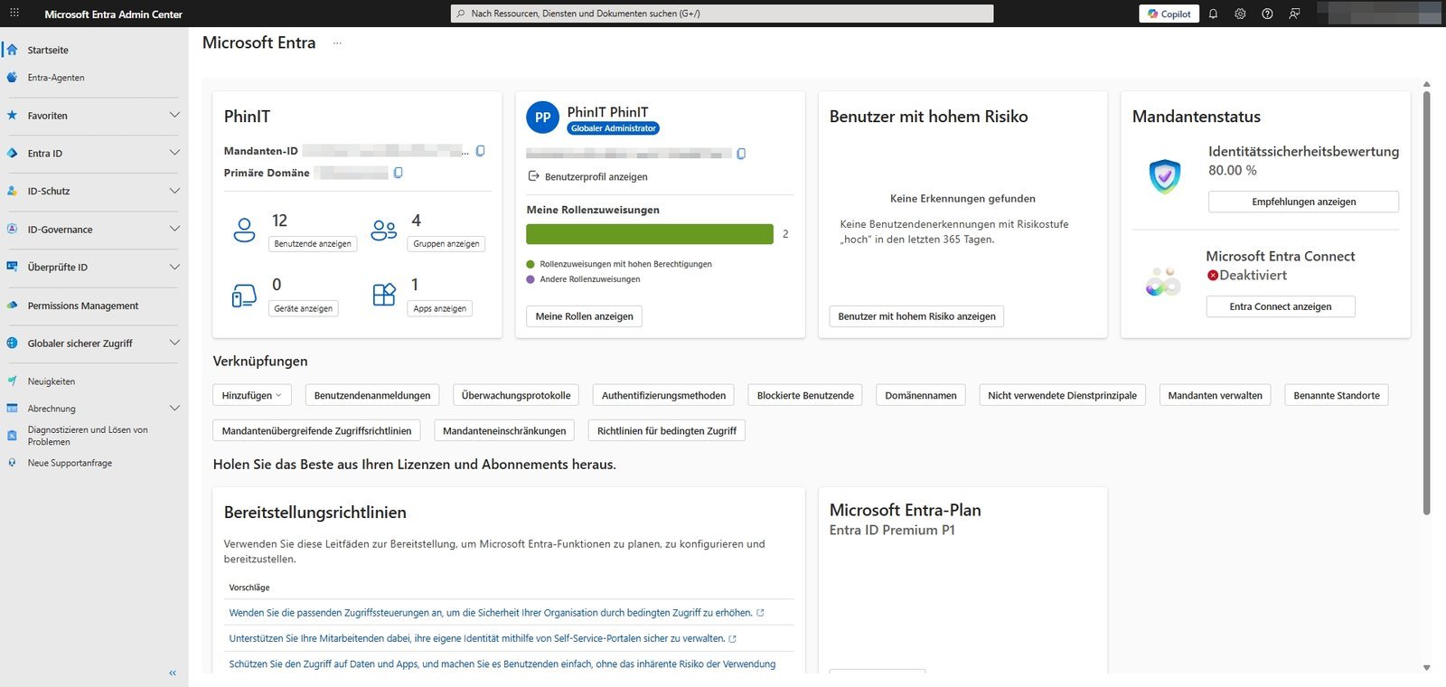Image resolution: width=1446 pixels, height=687 pixels.
Task: Open Überwachungsprotokolle shortcut
Action: [x=516, y=395]
